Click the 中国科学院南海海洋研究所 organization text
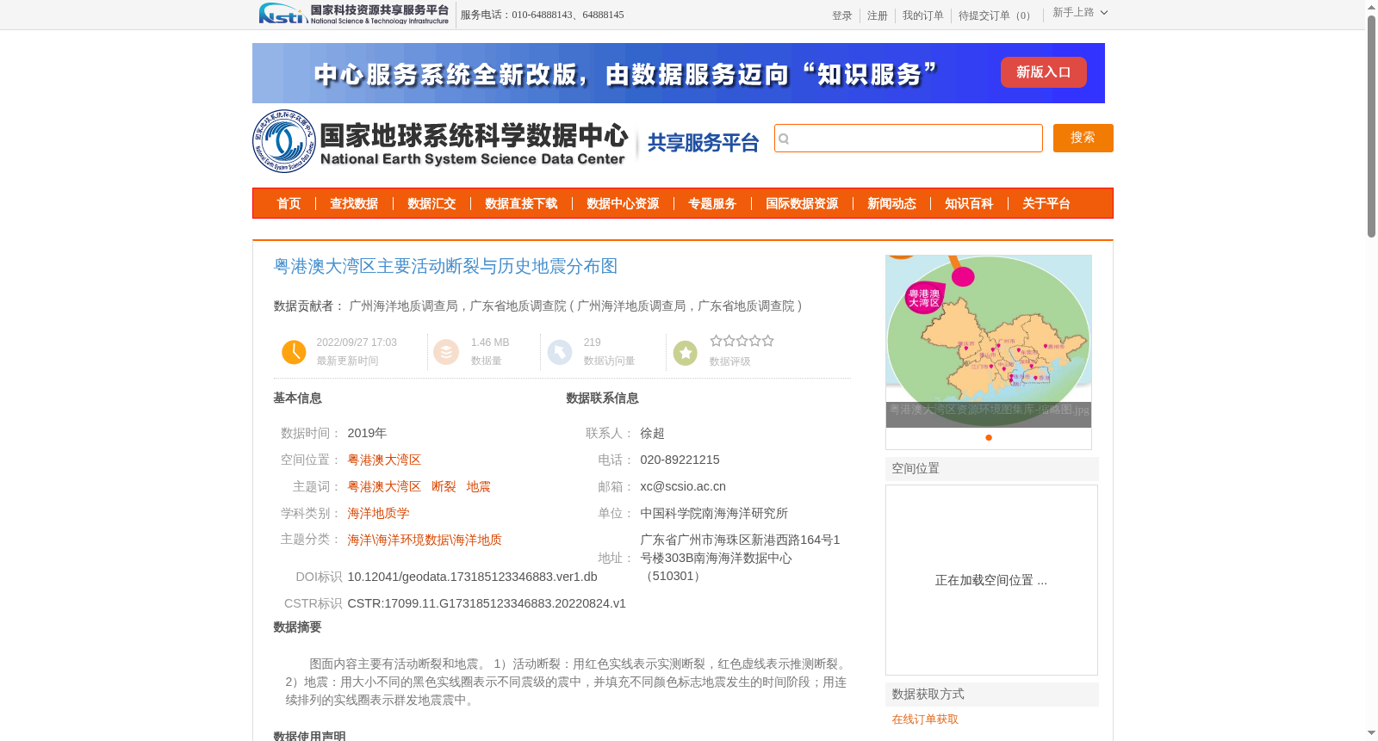This screenshot has height=741, width=1378. [714, 514]
